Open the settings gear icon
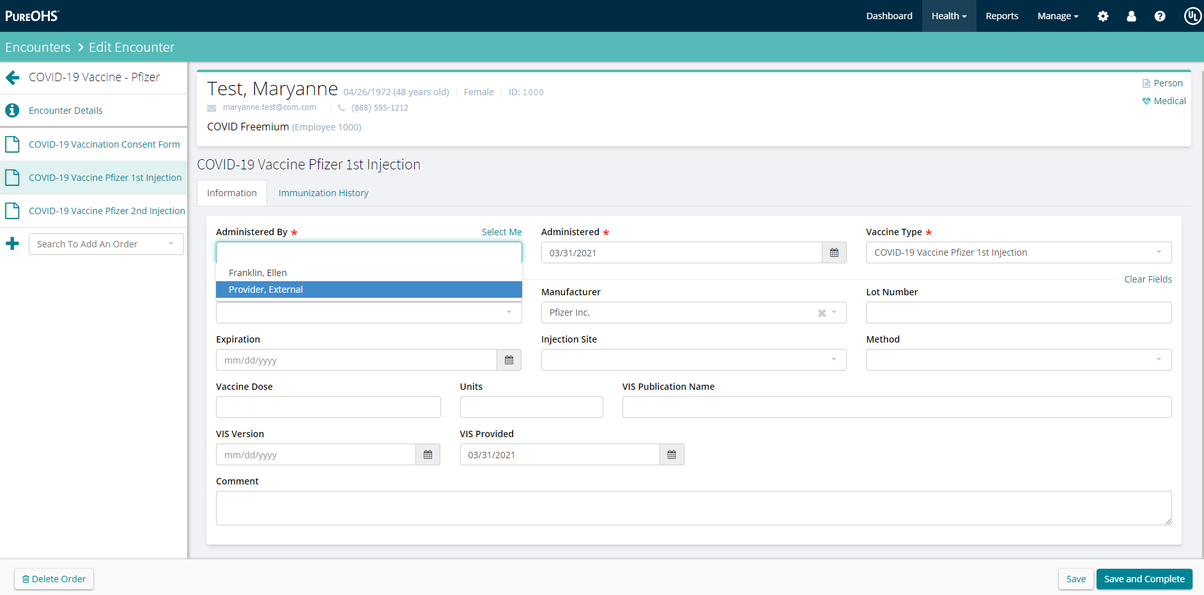Viewport: 1204px width, 595px height. (x=1103, y=16)
